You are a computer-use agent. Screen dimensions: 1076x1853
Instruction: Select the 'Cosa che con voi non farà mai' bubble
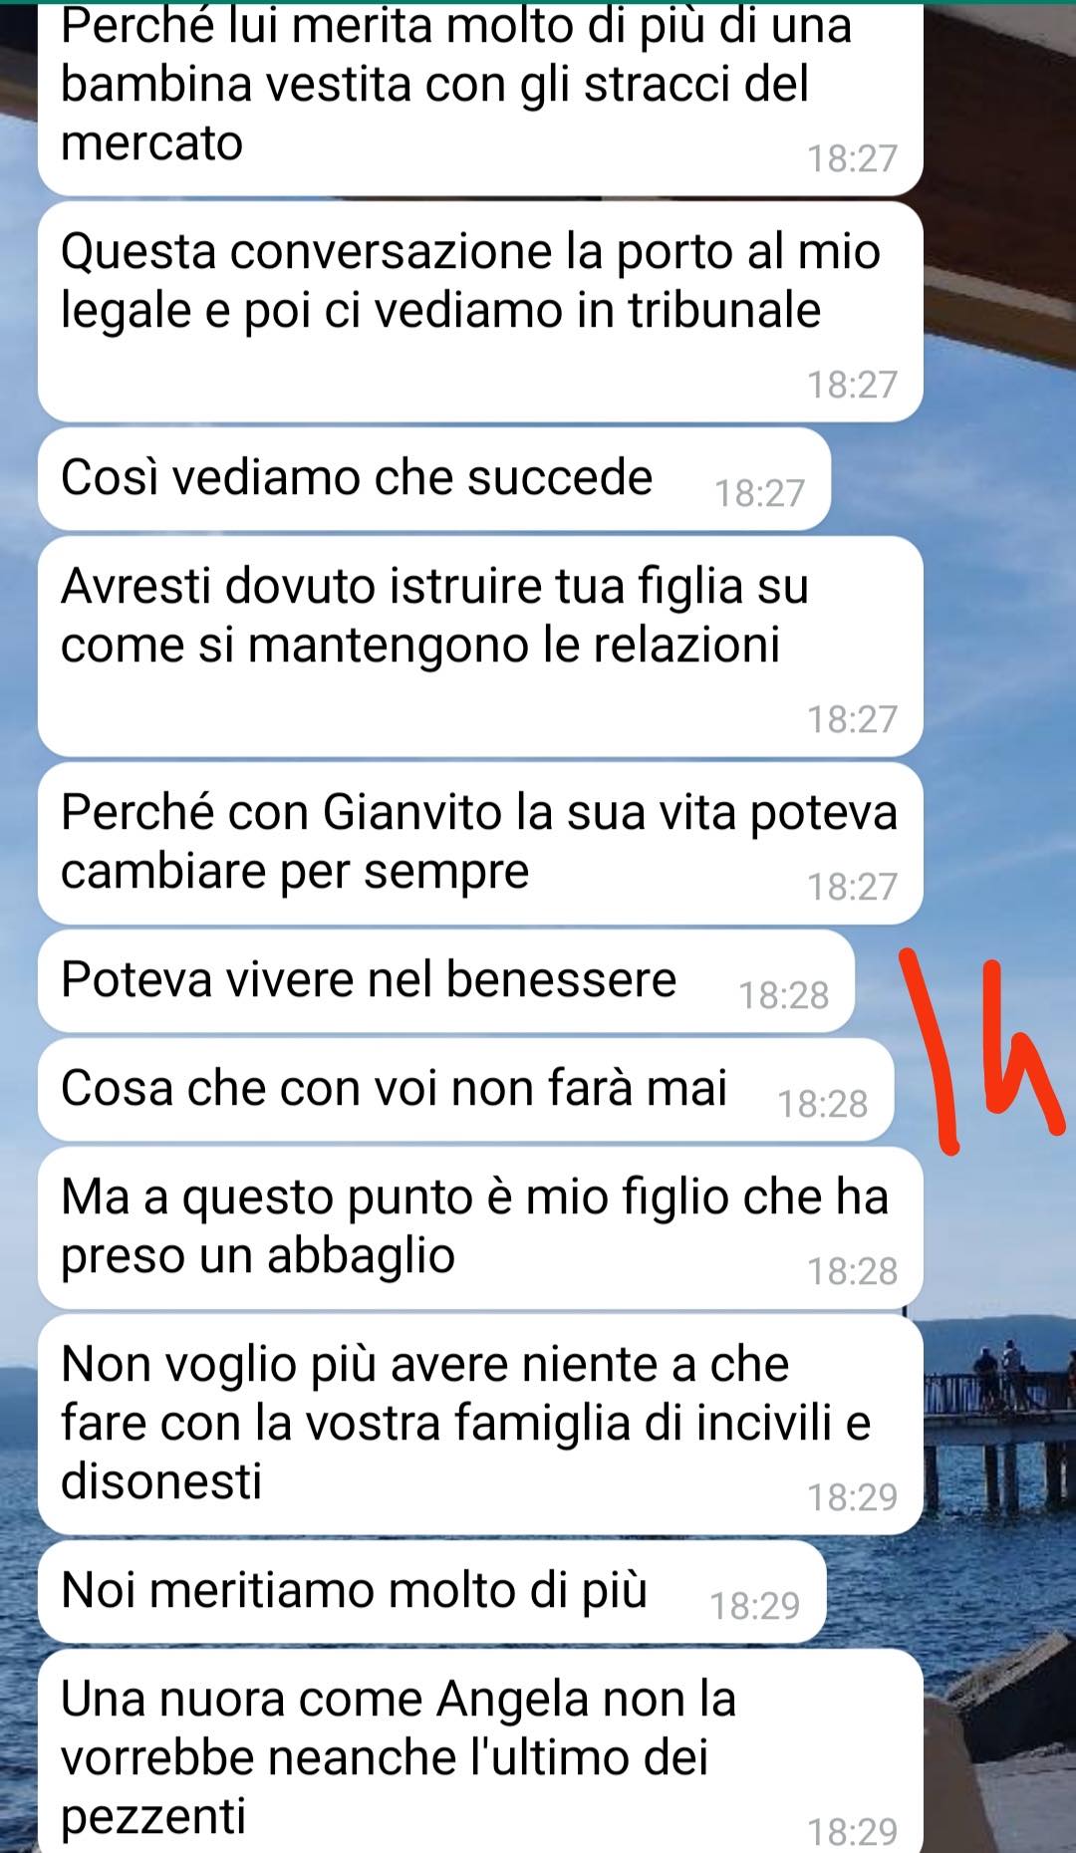coord(466,1090)
